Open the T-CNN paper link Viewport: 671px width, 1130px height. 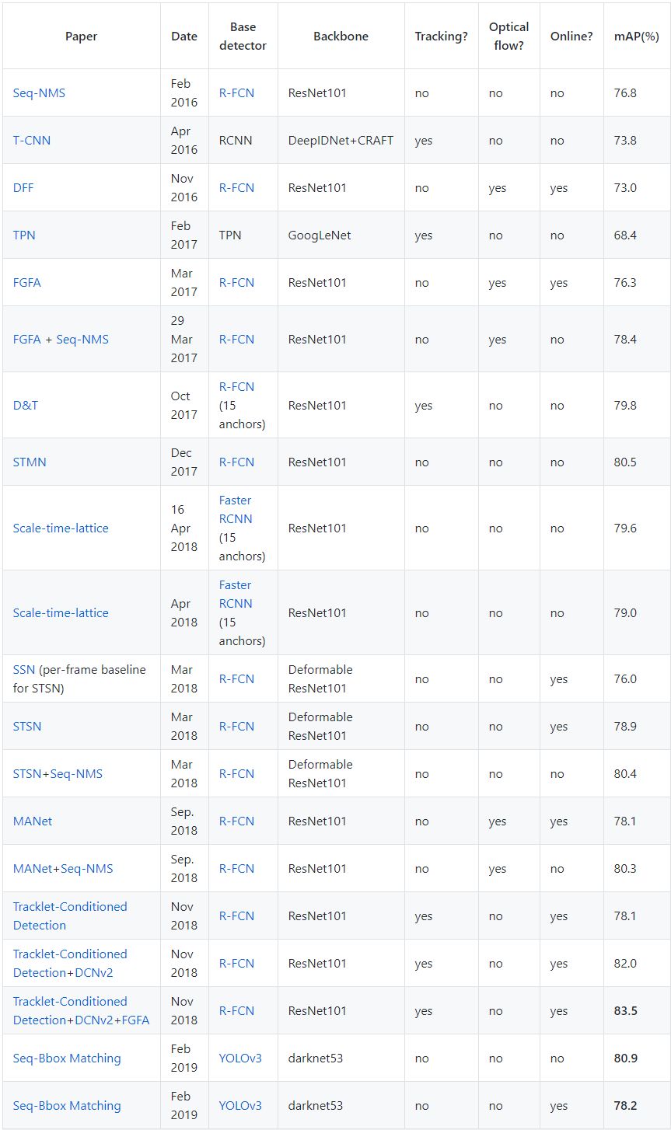[x=32, y=141]
